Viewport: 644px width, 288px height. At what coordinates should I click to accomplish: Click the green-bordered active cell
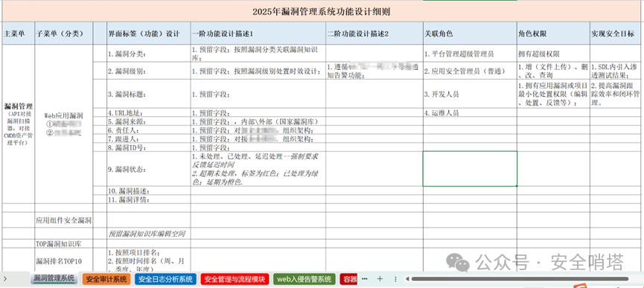pyautogui.click(x=471, y=169)
